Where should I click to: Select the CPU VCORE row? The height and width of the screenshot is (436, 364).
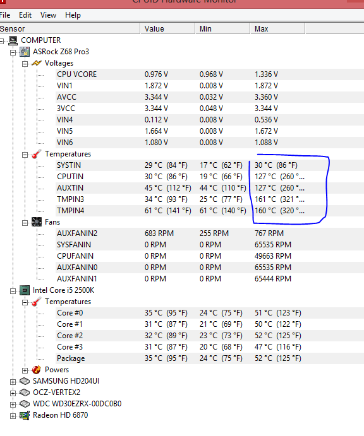pyautogui.click(x=210, y=74)
